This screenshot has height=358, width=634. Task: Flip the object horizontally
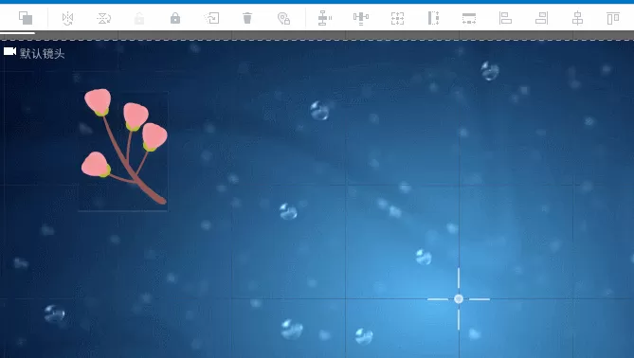[67, 18]
